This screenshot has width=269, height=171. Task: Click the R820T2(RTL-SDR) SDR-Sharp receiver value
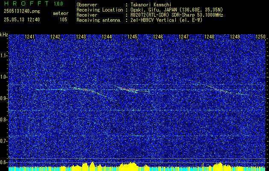(177, 15)
